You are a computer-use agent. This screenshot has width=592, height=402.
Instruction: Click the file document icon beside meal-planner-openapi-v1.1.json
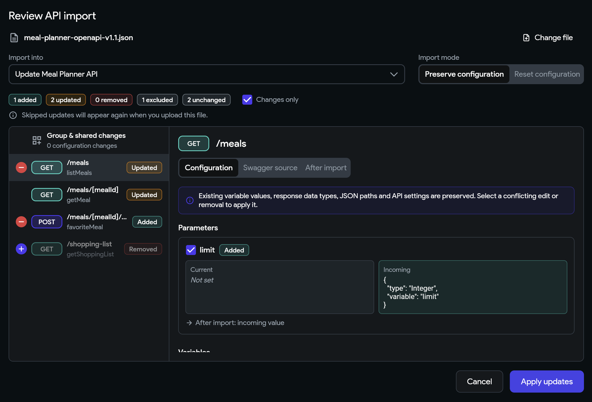14,38
